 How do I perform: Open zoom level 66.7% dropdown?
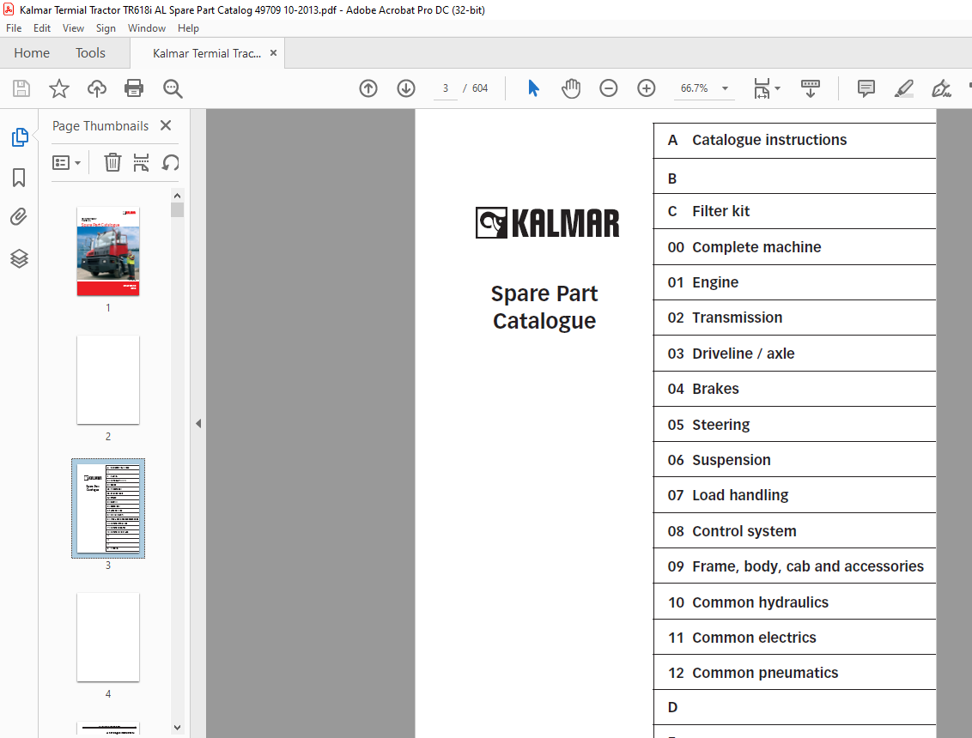[725, 88]
